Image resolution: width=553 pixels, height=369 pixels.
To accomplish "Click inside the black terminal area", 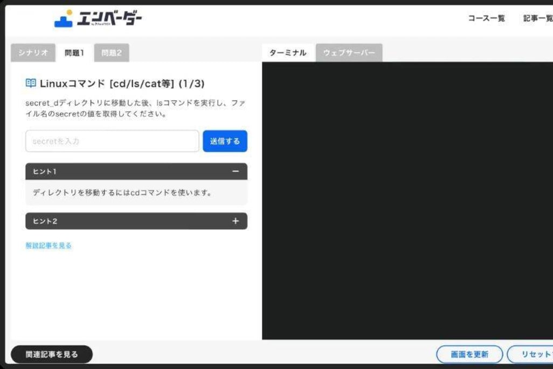I will (x=407, y=200).
